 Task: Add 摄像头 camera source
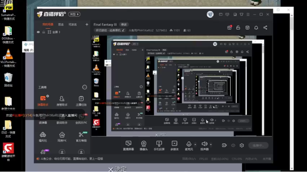click(x=144, y=146)
